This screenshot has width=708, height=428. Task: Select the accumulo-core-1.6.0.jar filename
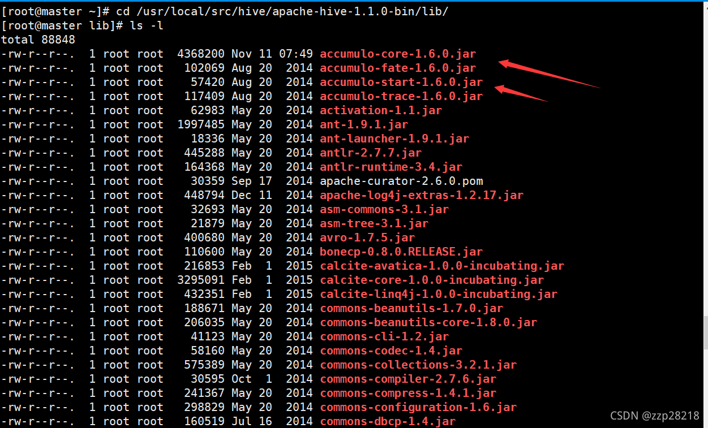(x=397, y=54)
